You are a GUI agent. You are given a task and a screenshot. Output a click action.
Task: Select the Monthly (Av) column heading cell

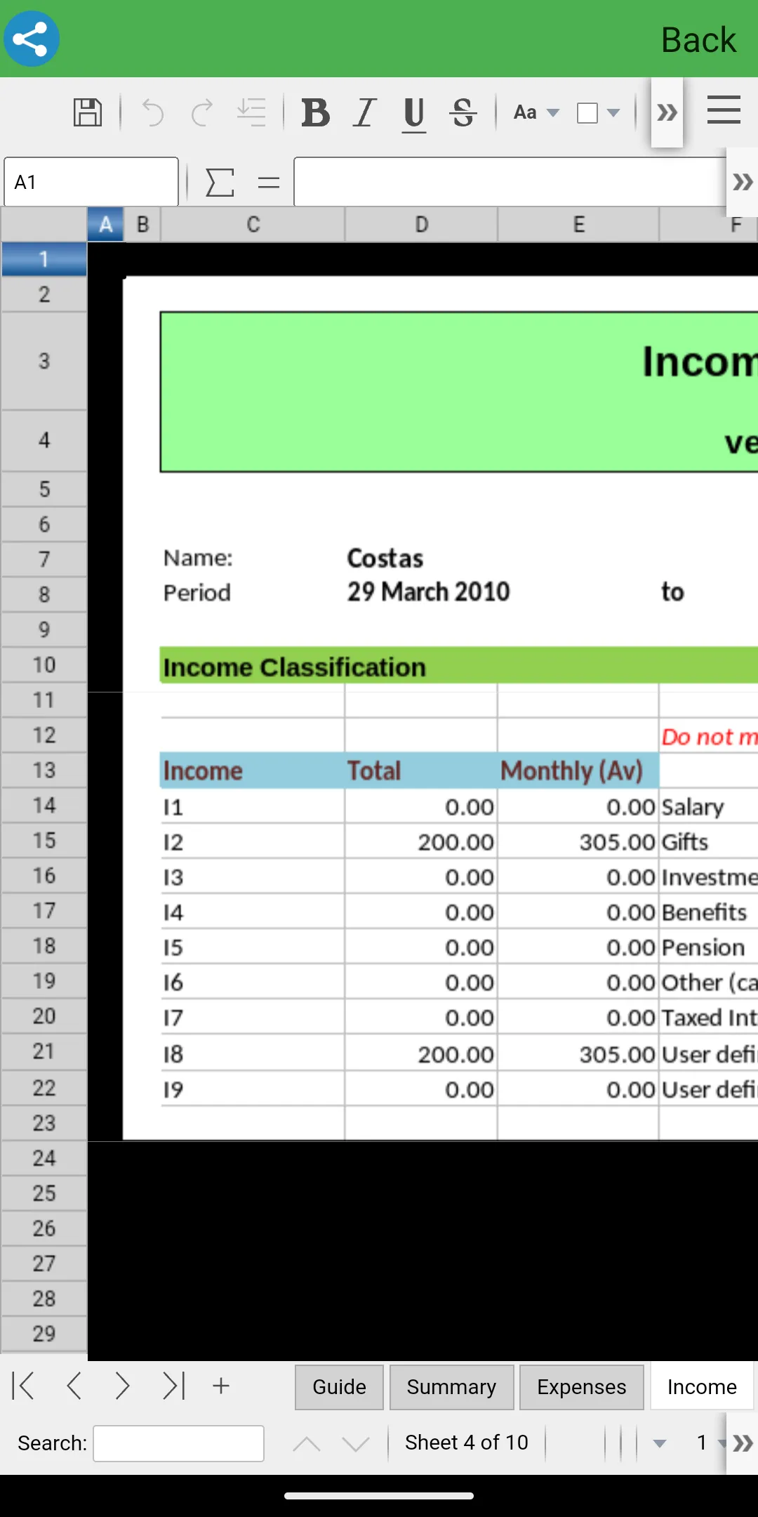pos(578,770)
